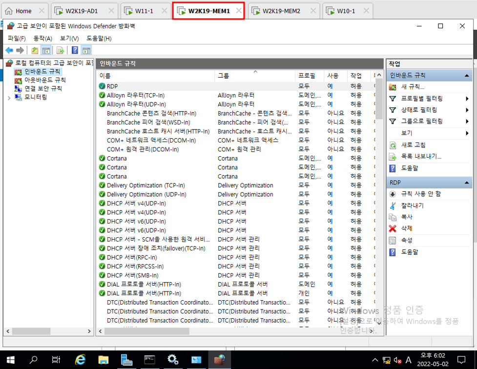
Task: Click the state filter (상태로 필터링) funnel icon
Action: pyautogui.click(x=393, y=110)
